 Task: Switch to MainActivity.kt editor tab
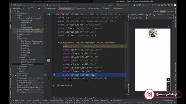click(51, 8)
